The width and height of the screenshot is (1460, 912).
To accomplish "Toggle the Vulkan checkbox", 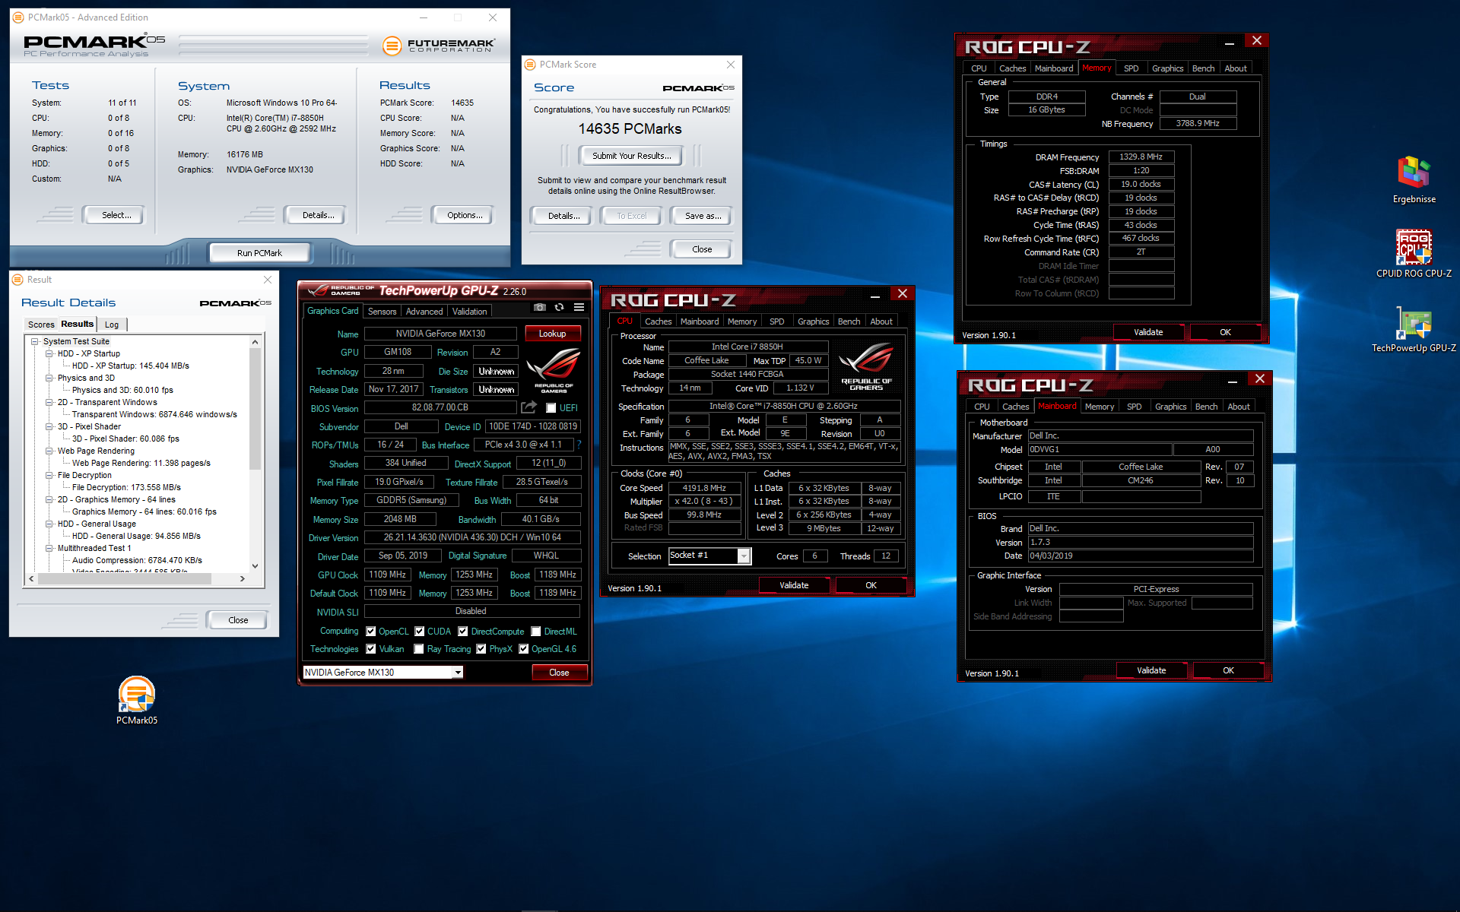I will 370,649.
